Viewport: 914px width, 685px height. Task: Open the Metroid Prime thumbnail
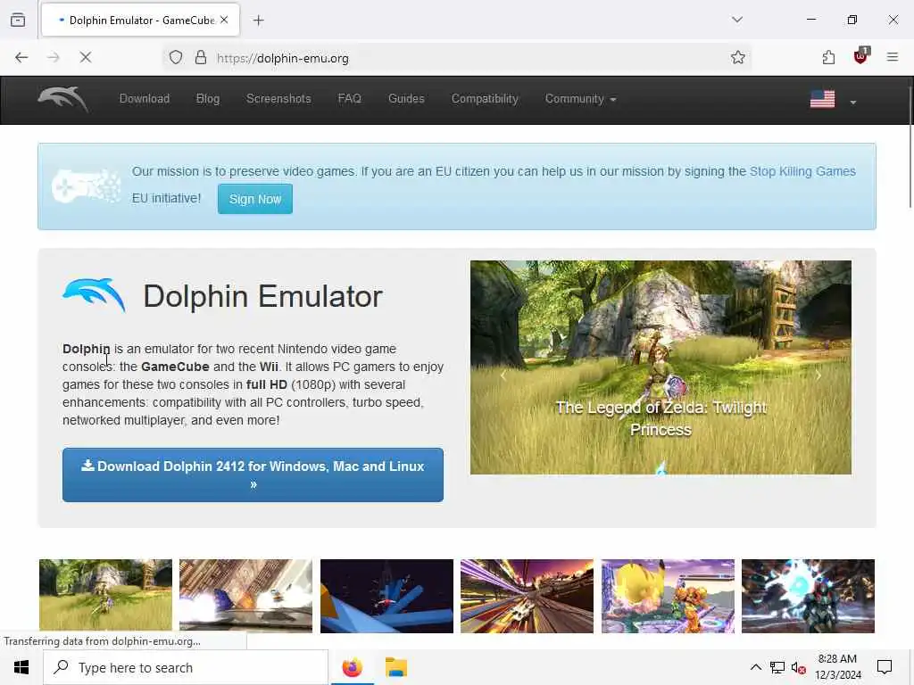coord(808,596)
